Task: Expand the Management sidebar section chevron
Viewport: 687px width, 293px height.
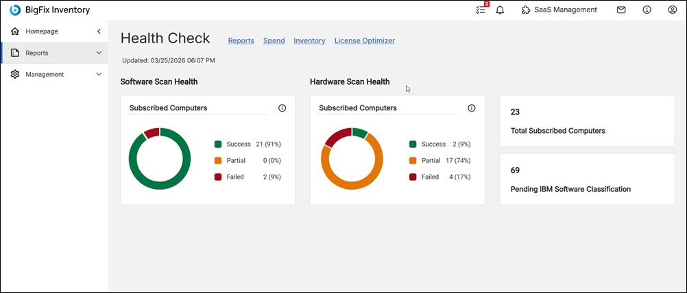Action: (99, 75)
